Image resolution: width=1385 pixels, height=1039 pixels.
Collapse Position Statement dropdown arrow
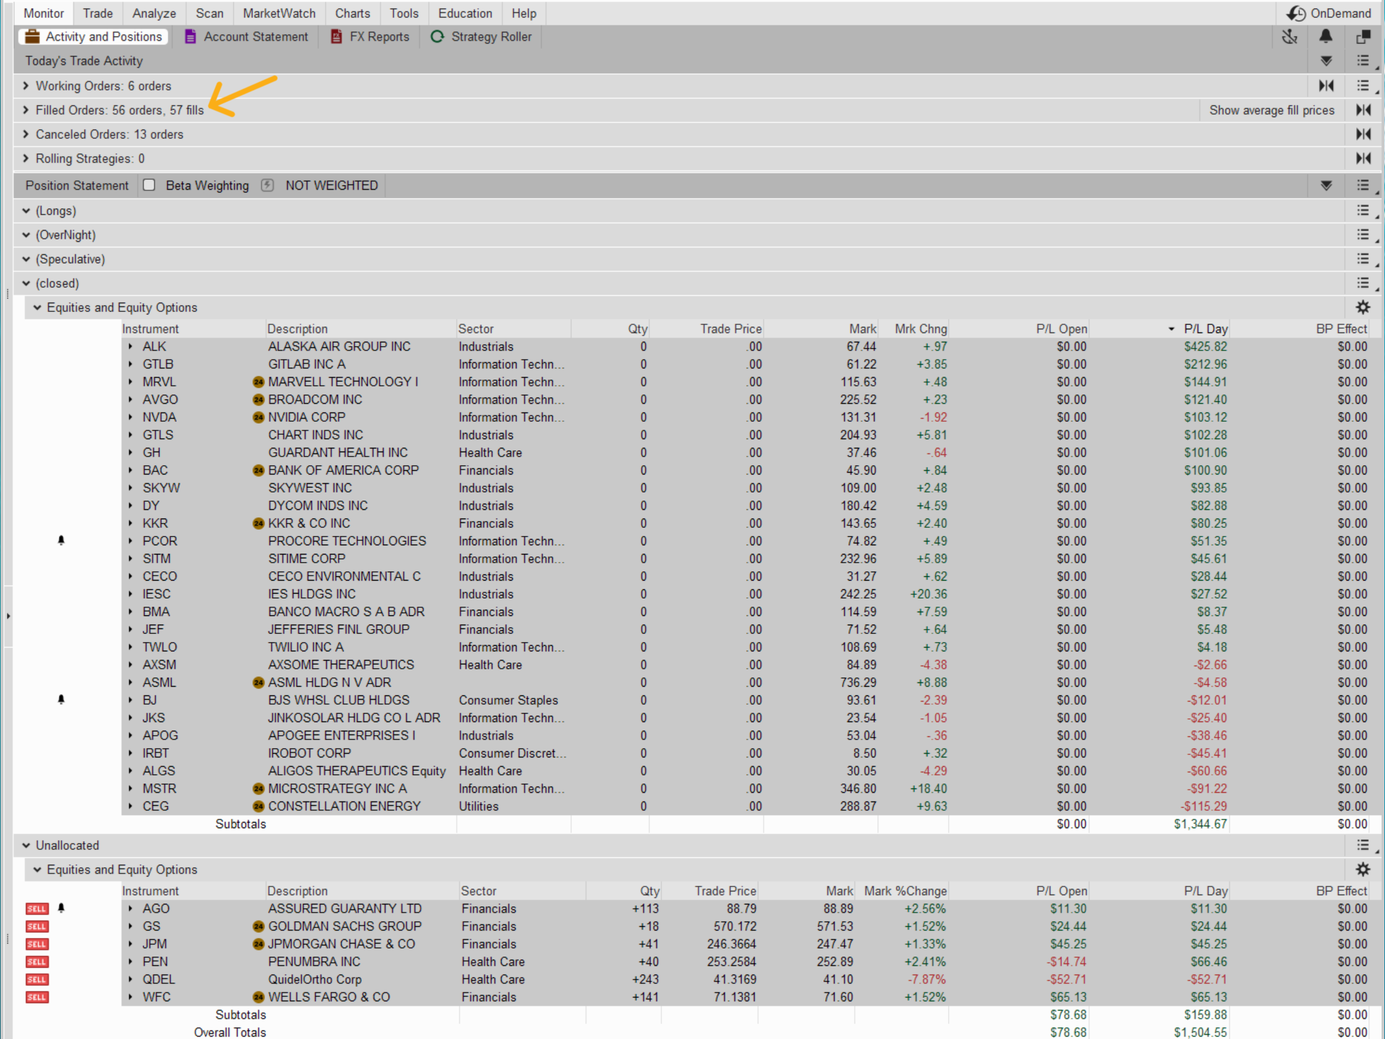click(1326, 185)
